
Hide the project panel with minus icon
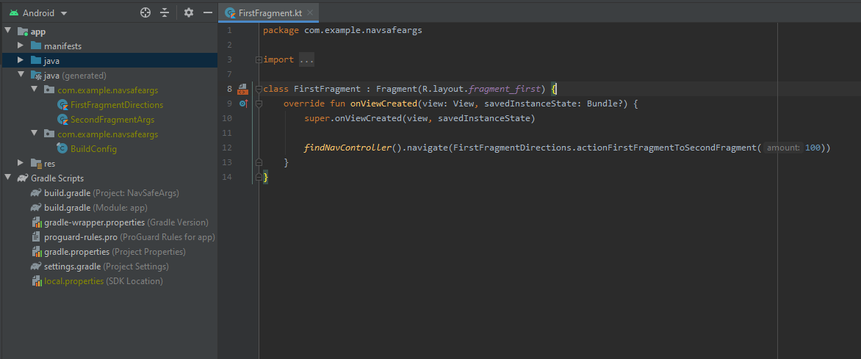[x=208, y=12]
